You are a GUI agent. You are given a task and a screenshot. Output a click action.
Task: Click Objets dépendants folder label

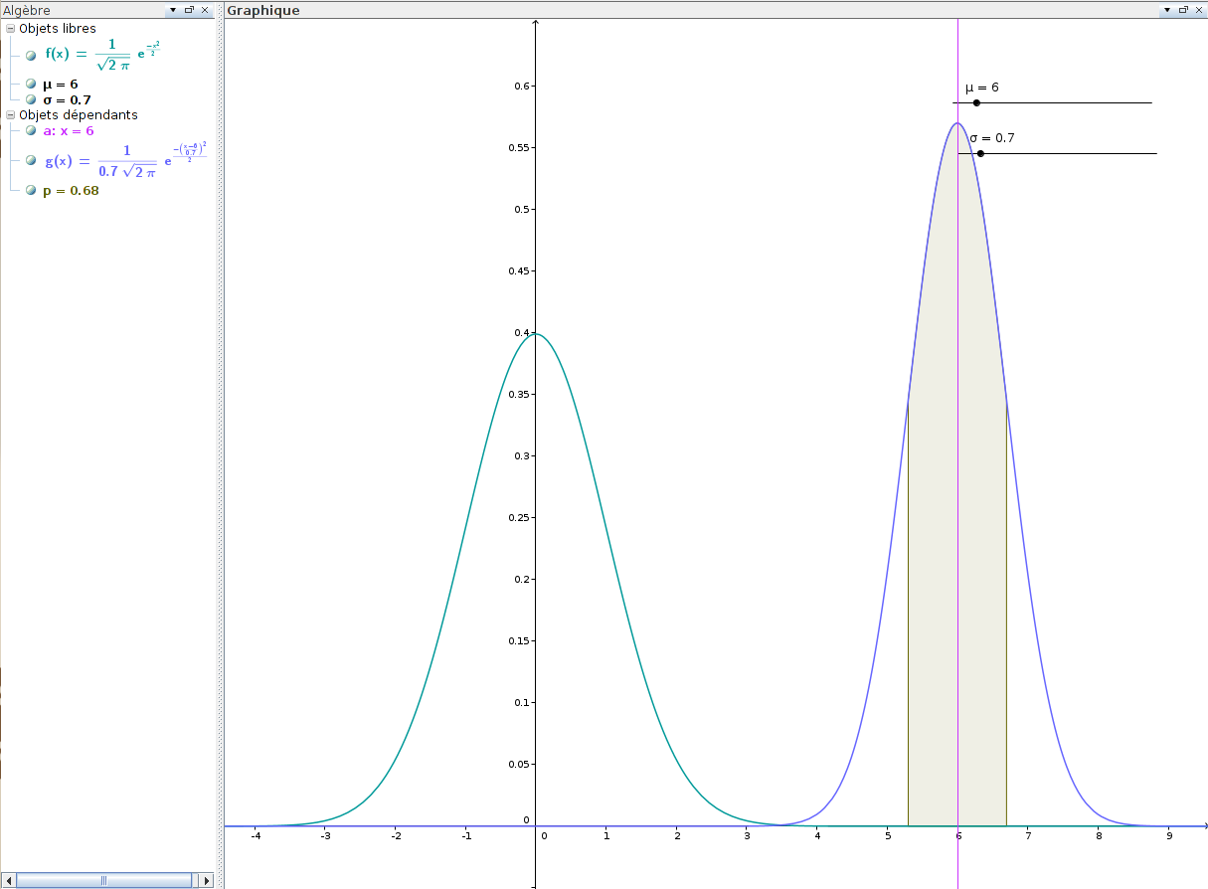pyautogui.click(x=79, y=115)
